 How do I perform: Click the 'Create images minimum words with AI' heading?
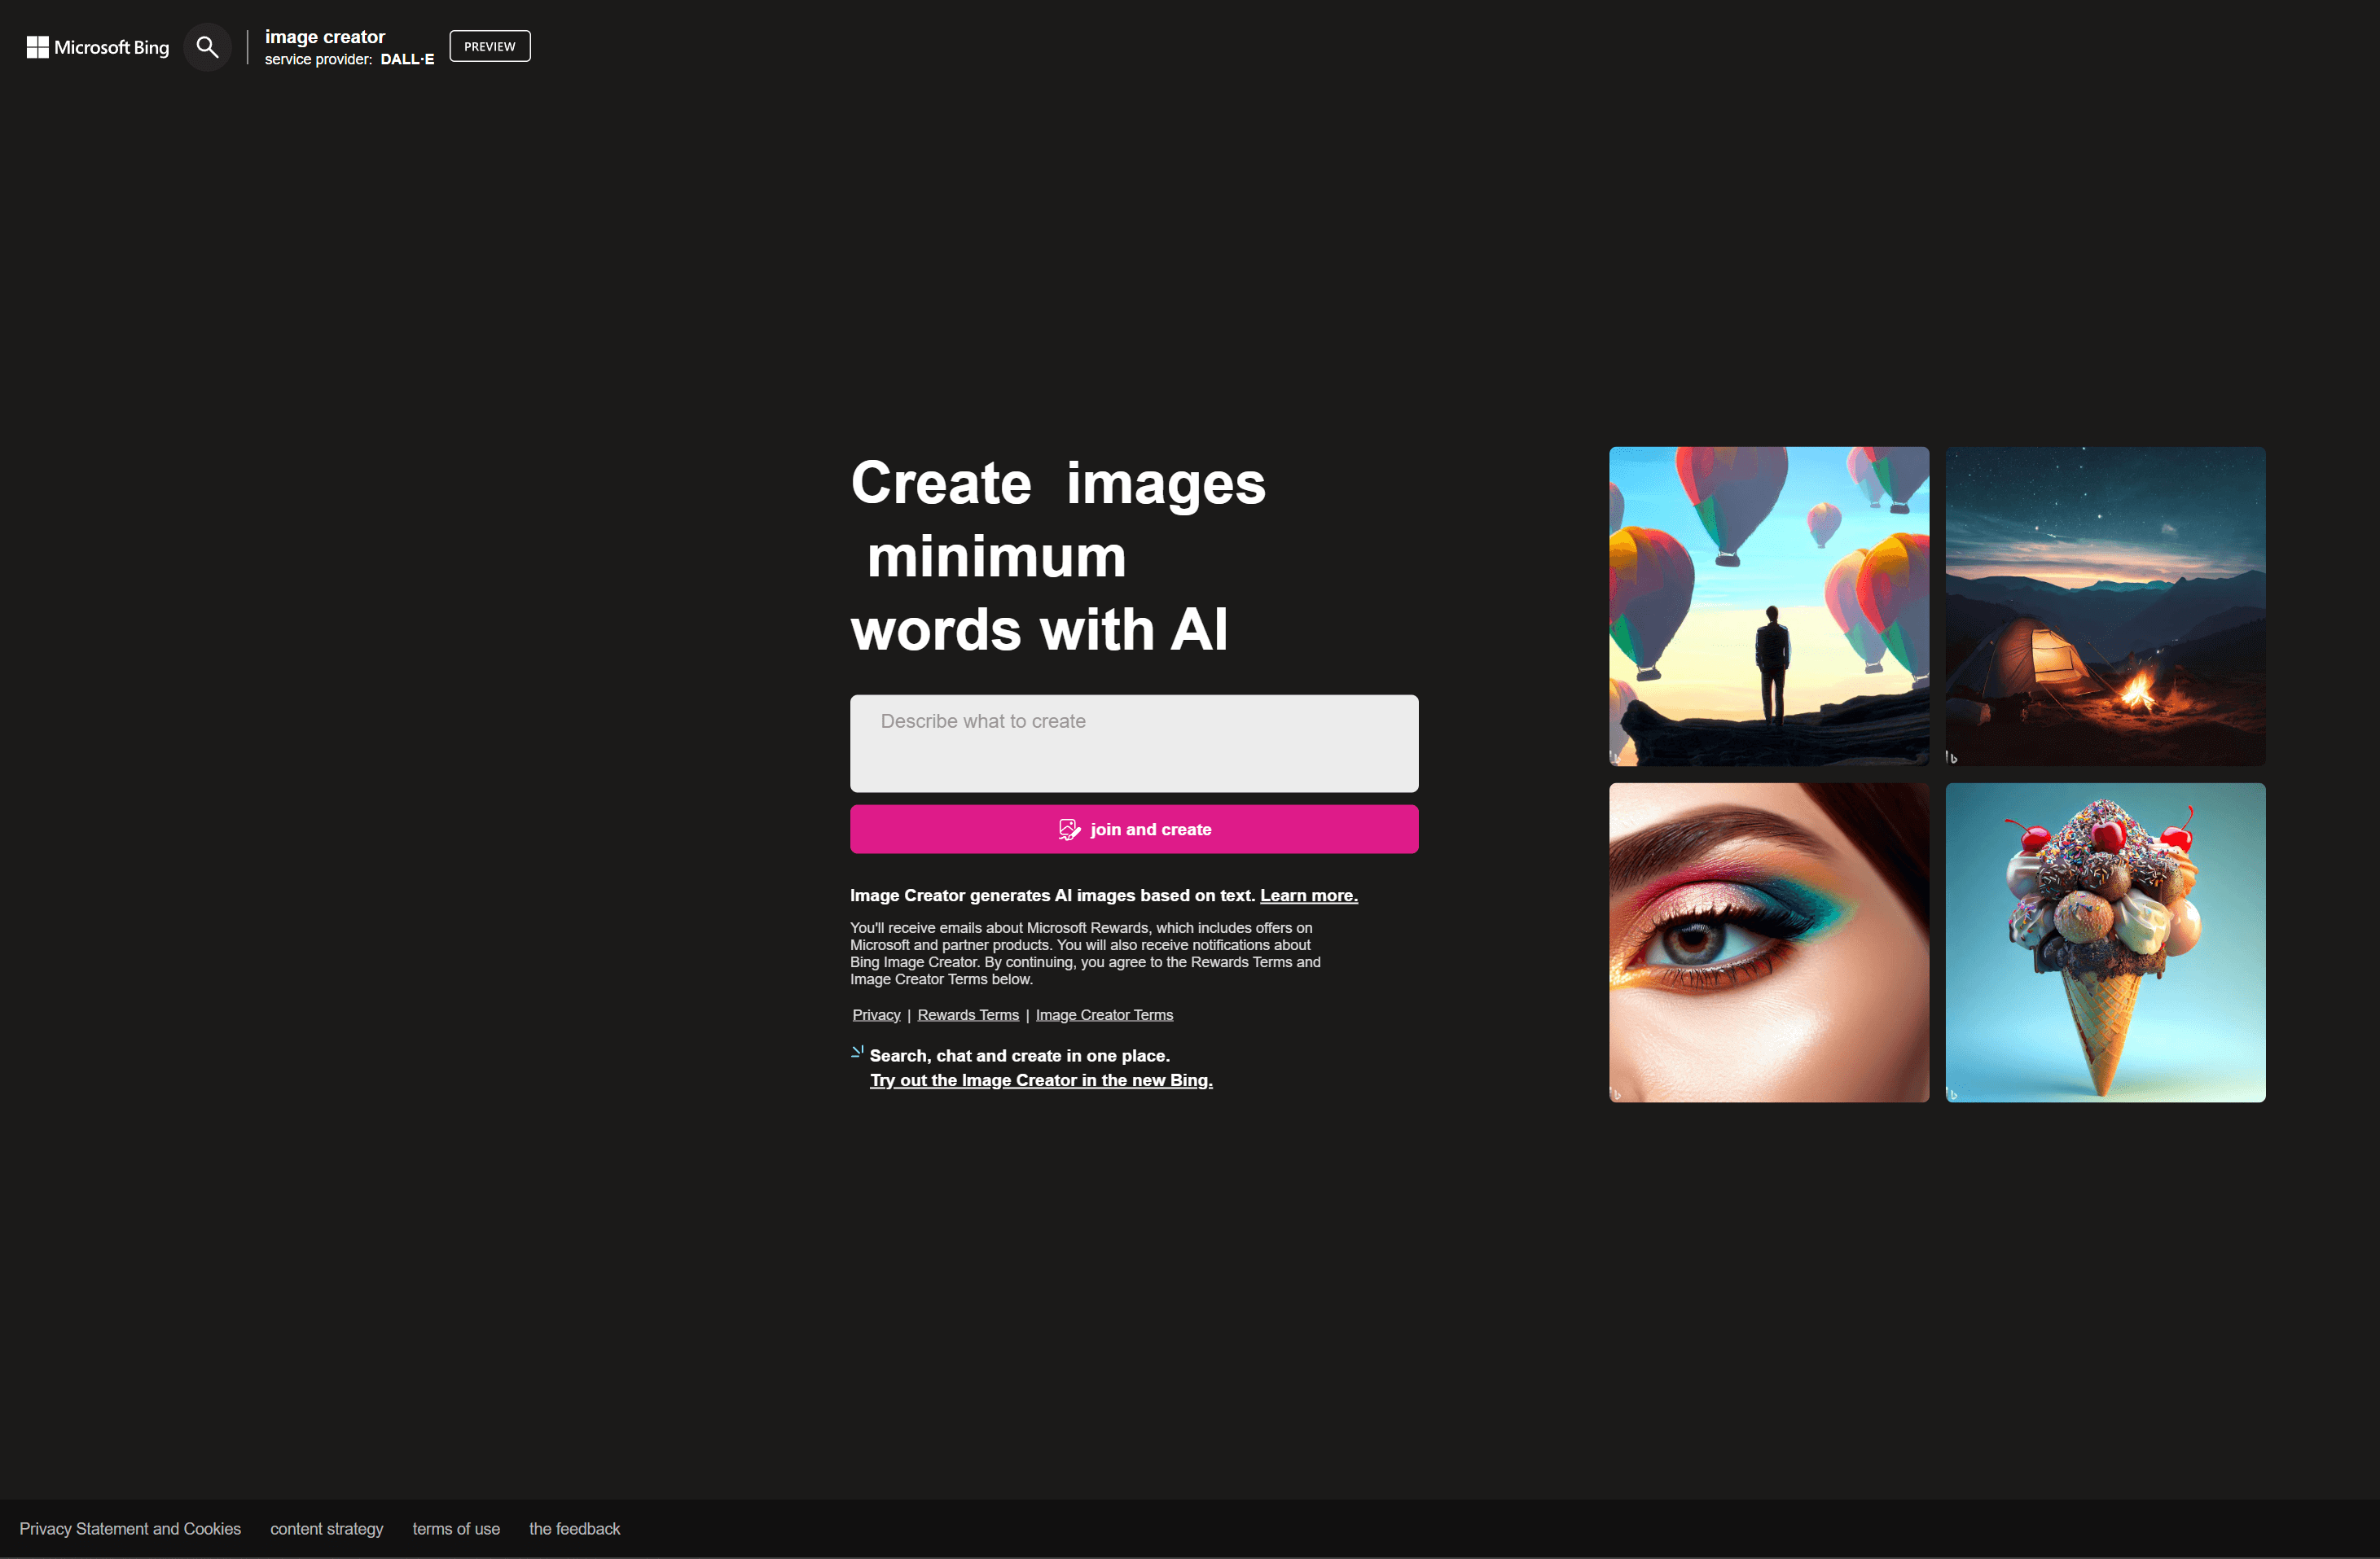(x=1058, y=556)
